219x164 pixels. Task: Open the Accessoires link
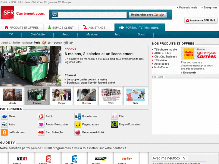(161, 64)
